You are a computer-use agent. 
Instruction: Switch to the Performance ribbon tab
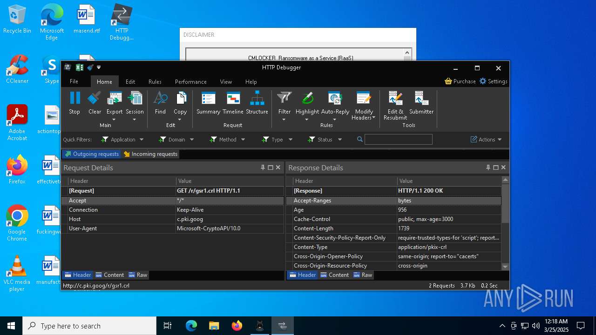(191, 81)
